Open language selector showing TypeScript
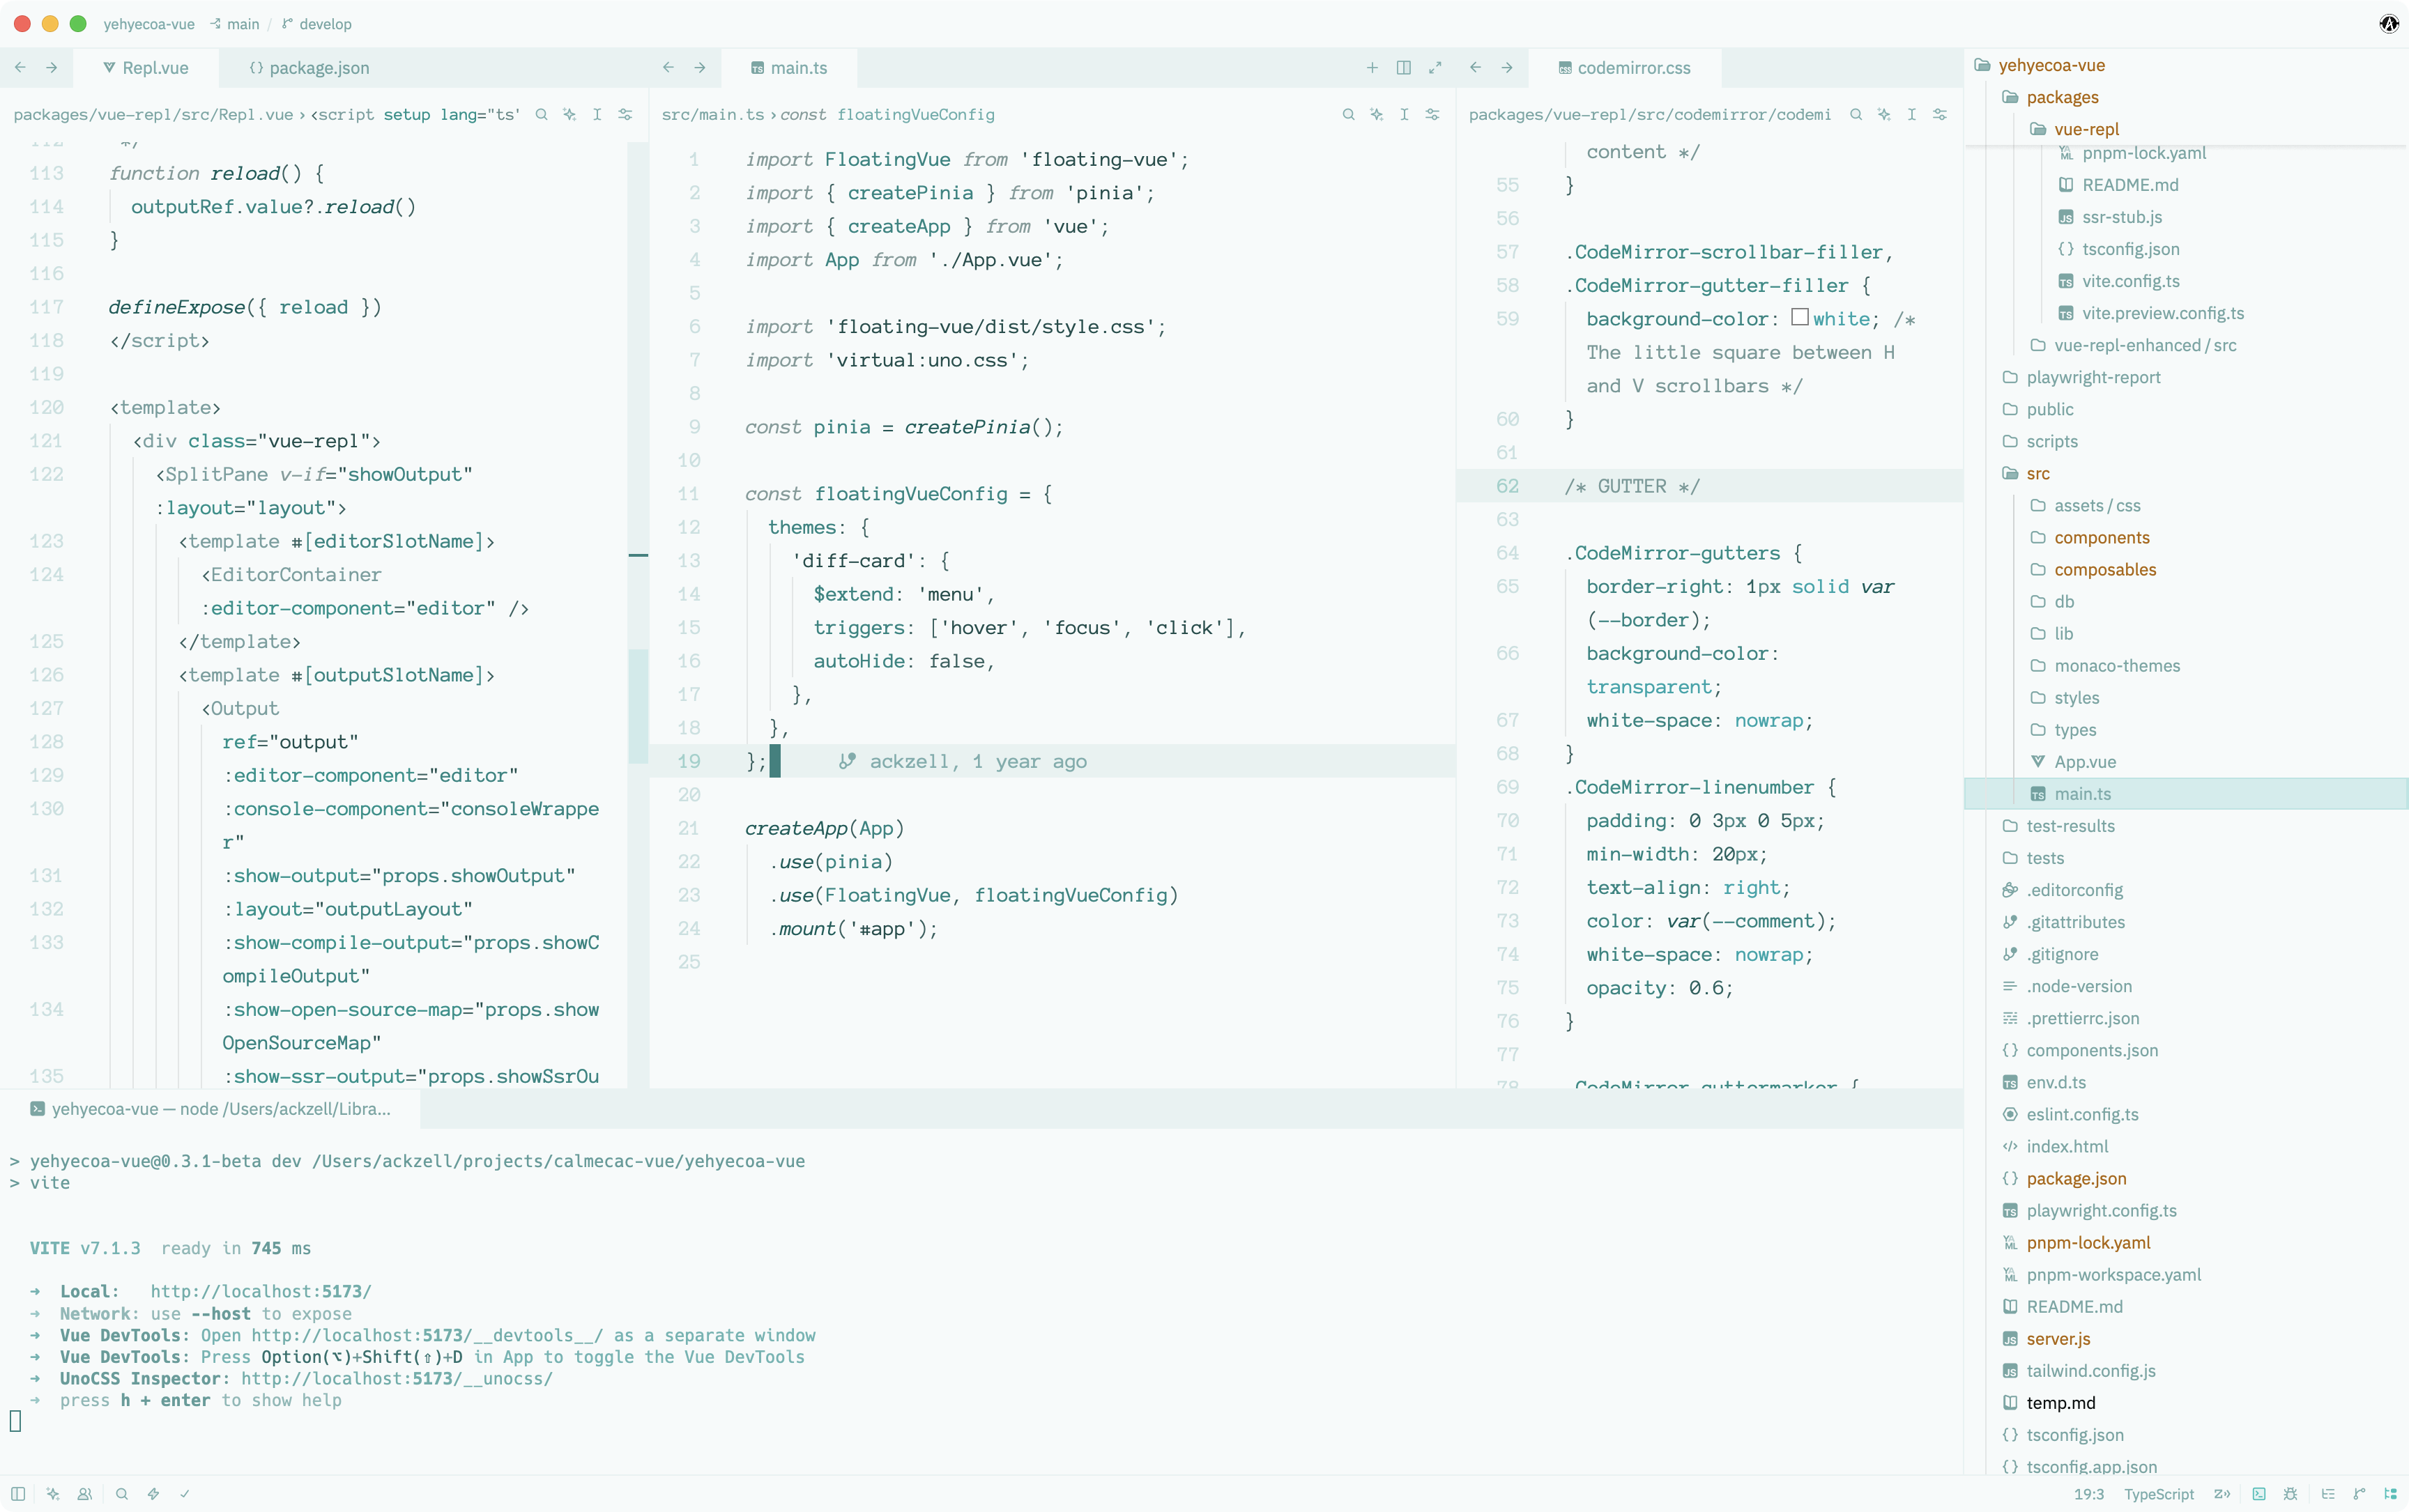This screenshot has width=2409, height=1512. click(2158, 1494)
